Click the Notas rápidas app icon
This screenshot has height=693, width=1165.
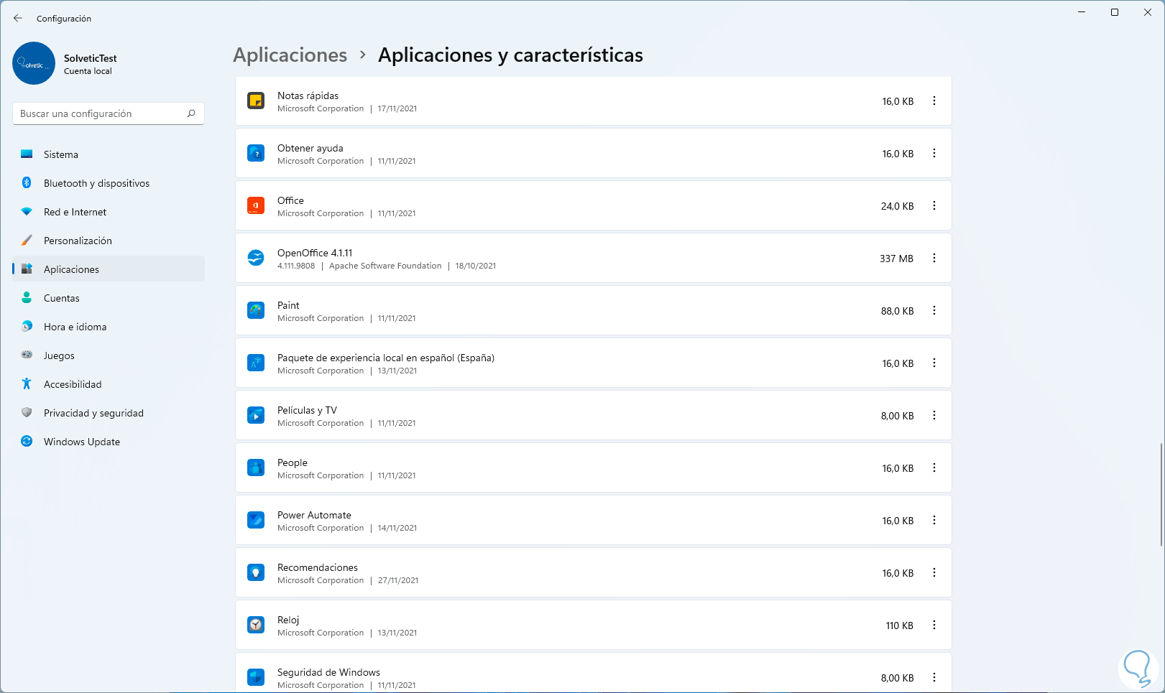[x=256, y=101]
